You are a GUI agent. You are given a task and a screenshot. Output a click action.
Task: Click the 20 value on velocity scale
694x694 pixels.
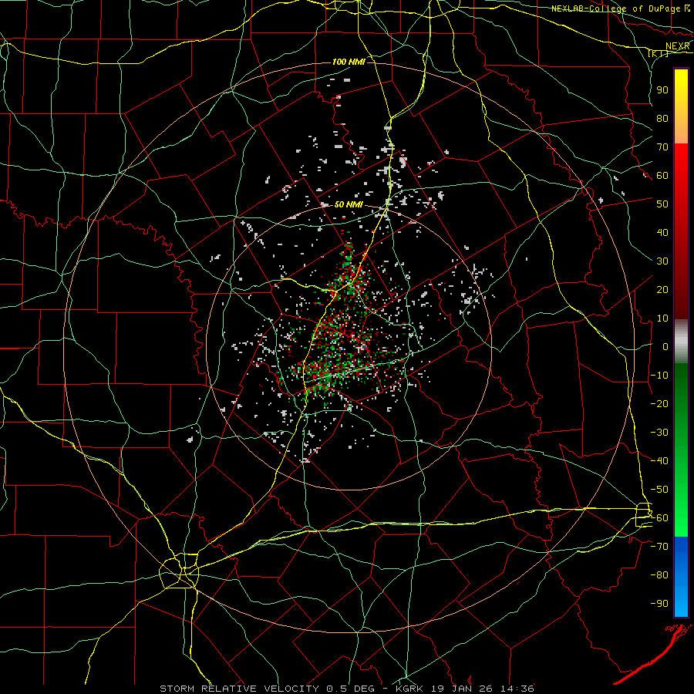tap(662, 289)
